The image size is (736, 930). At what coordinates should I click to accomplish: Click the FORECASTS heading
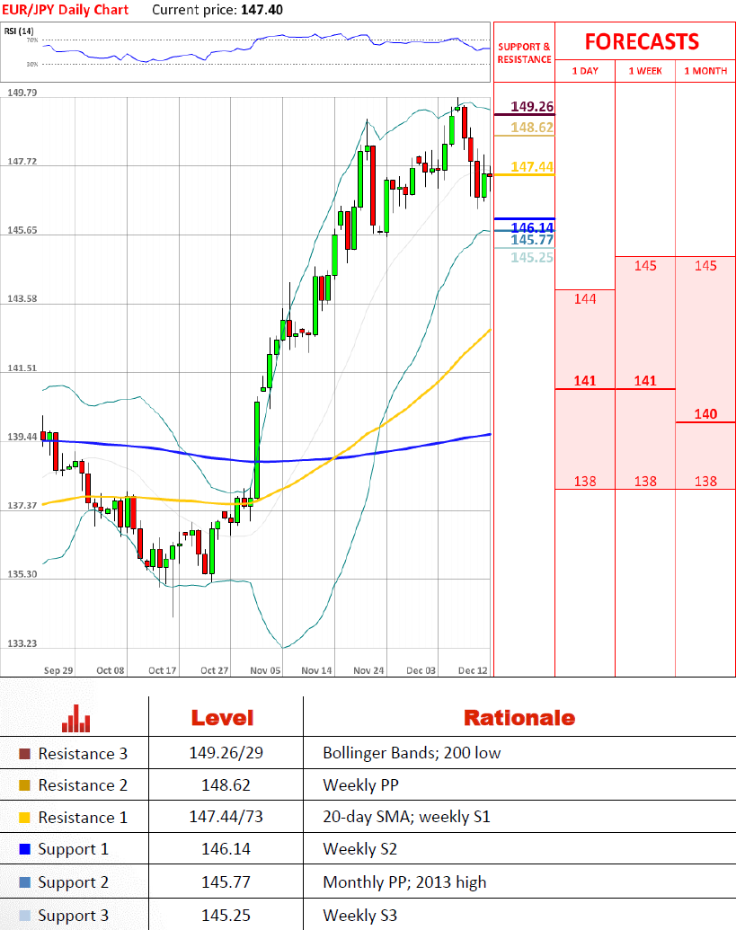pyautogui.click(x=643, y=41)
